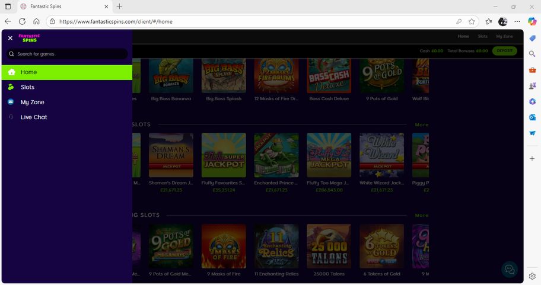Open 6 Tokens of Gold game

pos(381,246)
